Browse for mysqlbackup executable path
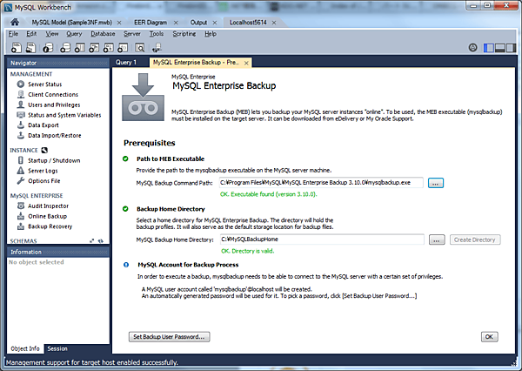This screenshot has width=522, height=371. (436, 183)
